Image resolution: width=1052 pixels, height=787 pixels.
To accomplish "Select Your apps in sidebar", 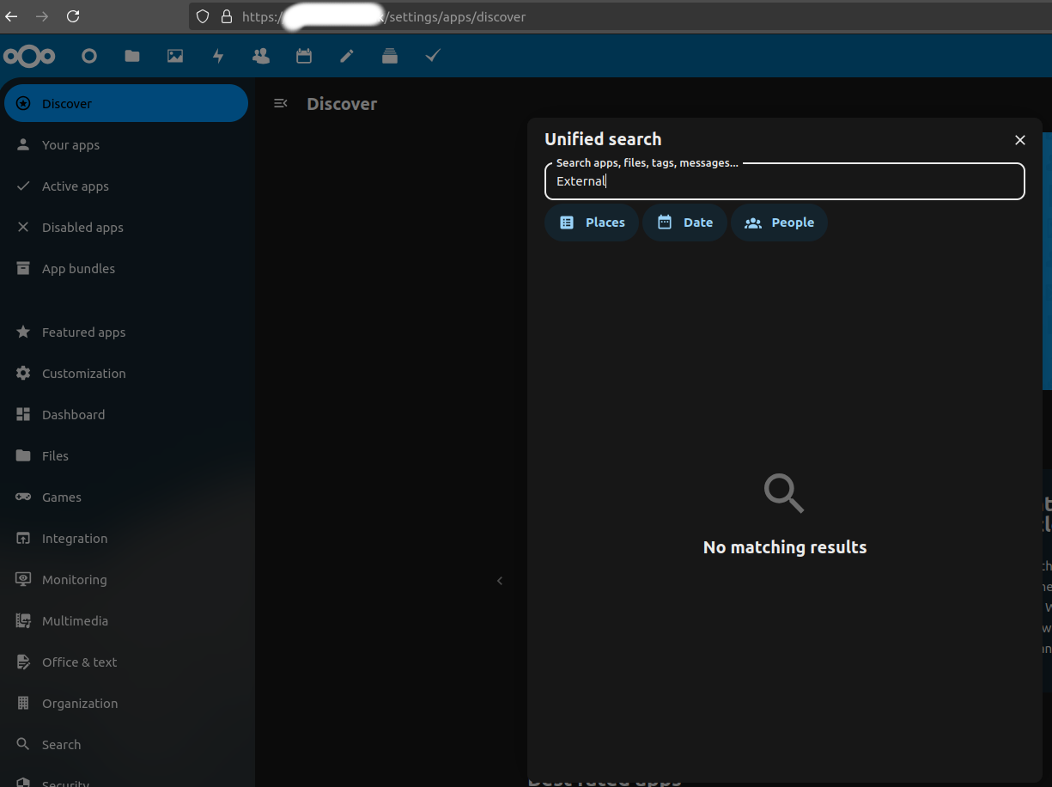I will pyautogui.click(x=70, y=145).
